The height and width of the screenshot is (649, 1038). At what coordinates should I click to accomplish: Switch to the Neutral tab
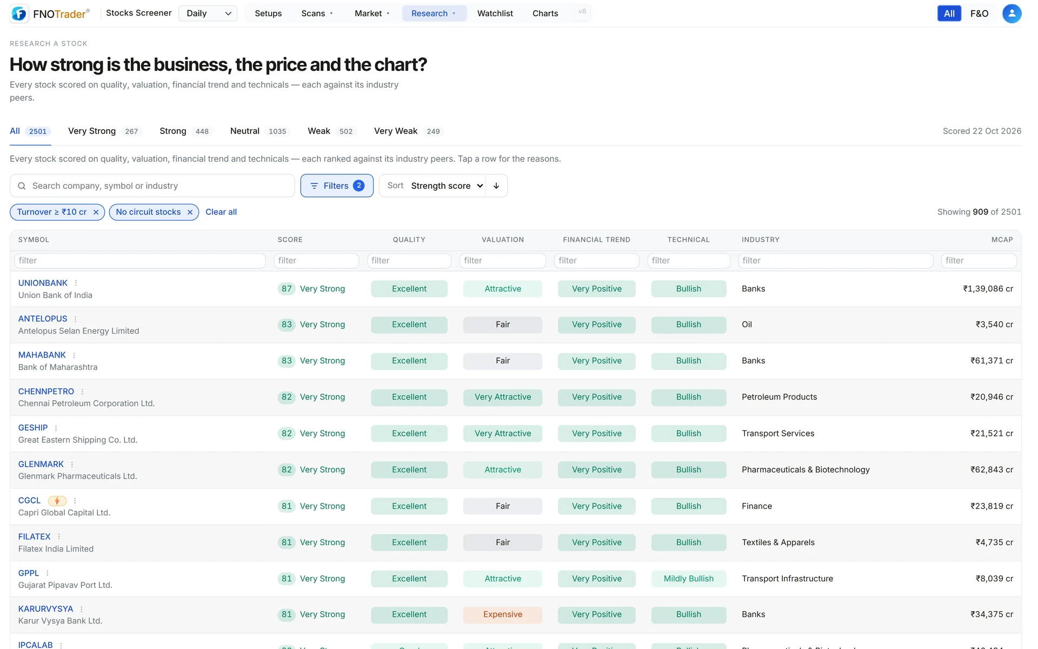point(260,131)
